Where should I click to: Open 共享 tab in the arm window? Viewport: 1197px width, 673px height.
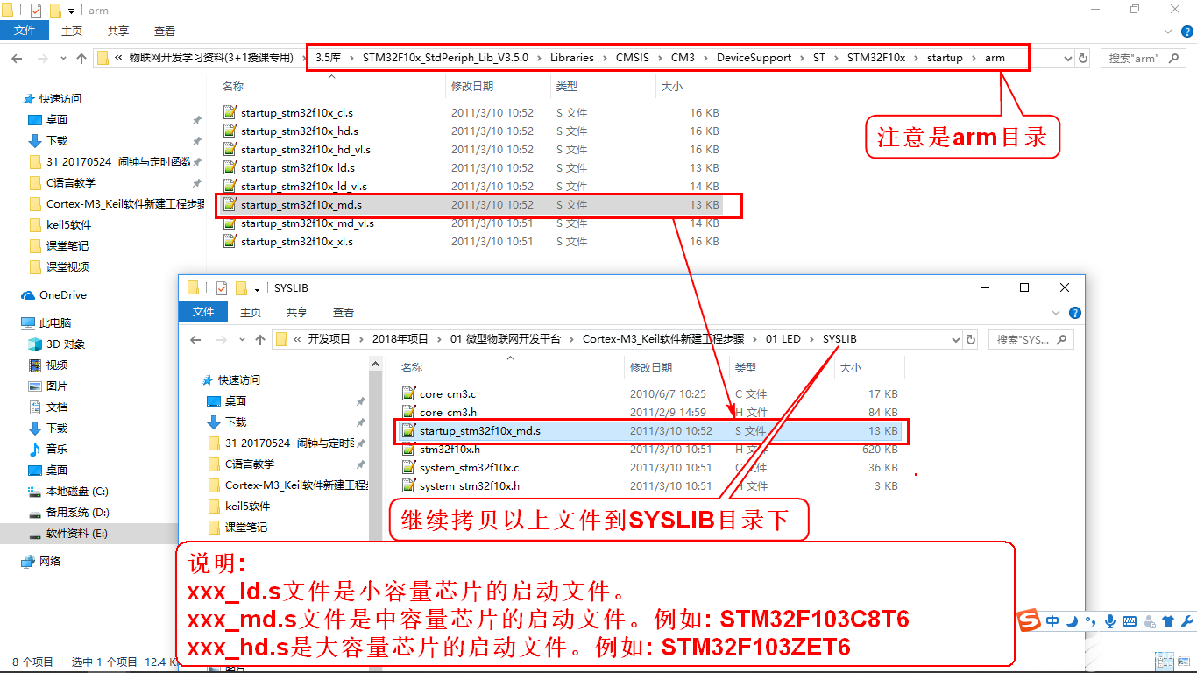click(x=118, y=32)
